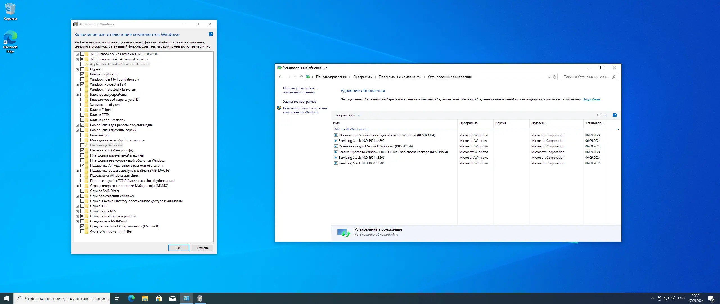Expand the .NET Framework 3.5 tree node

point(77,54)
